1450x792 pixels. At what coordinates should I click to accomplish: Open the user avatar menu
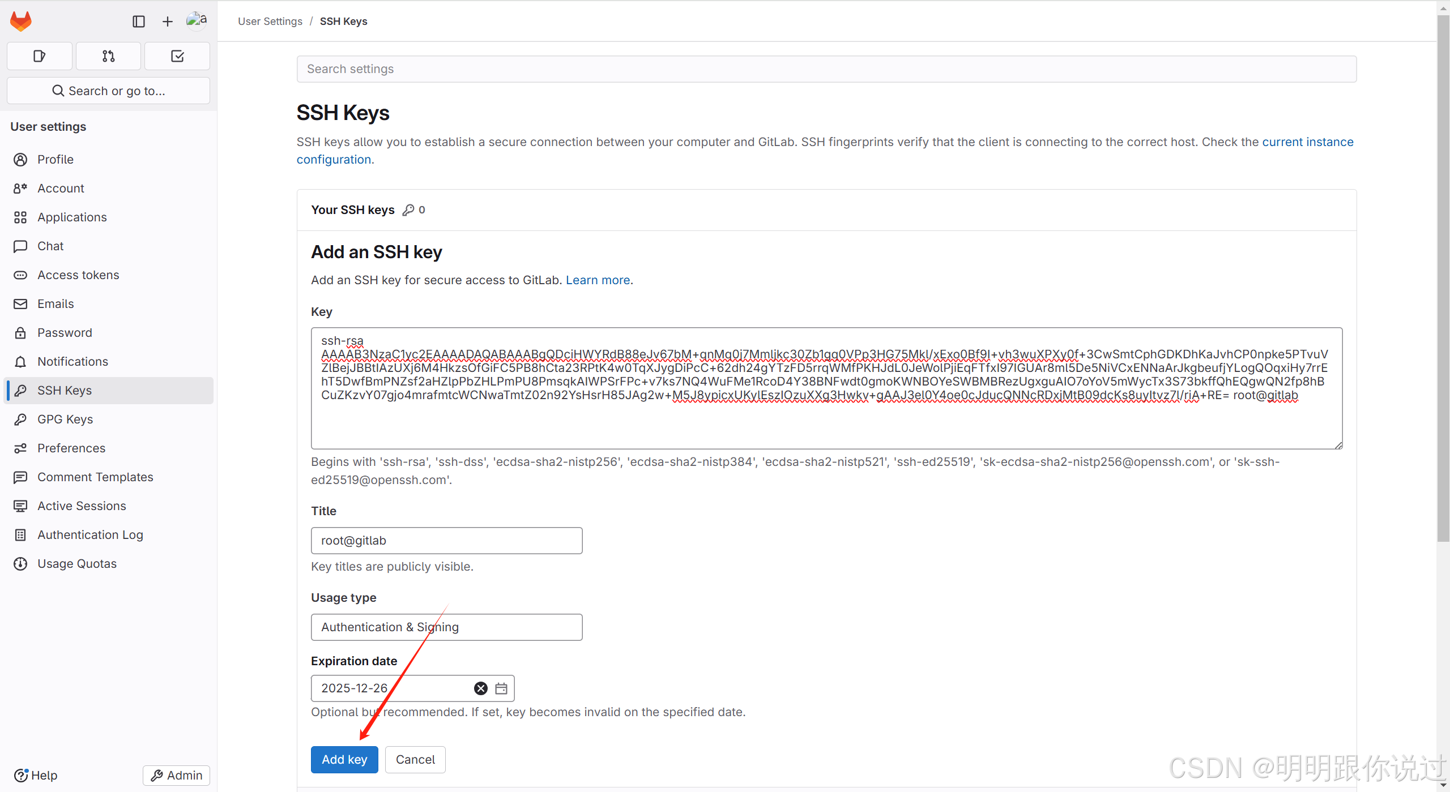click(197, 20)
